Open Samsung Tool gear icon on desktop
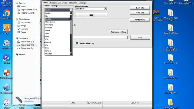This screenshot has height=109, width=194. pyautogui.click(x=7, y=43)
